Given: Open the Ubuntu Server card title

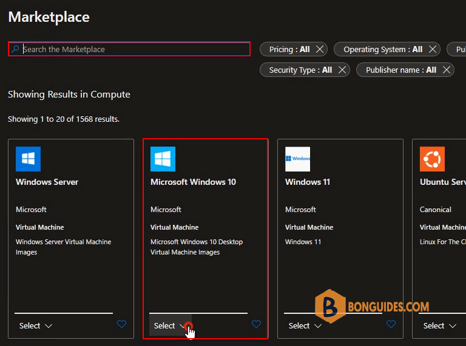Looking at the screenshot, I should (443, 182).
